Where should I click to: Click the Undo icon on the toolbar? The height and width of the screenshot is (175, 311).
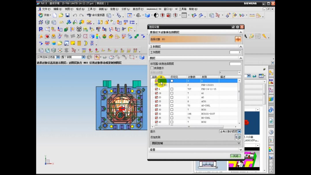(75, 15)
